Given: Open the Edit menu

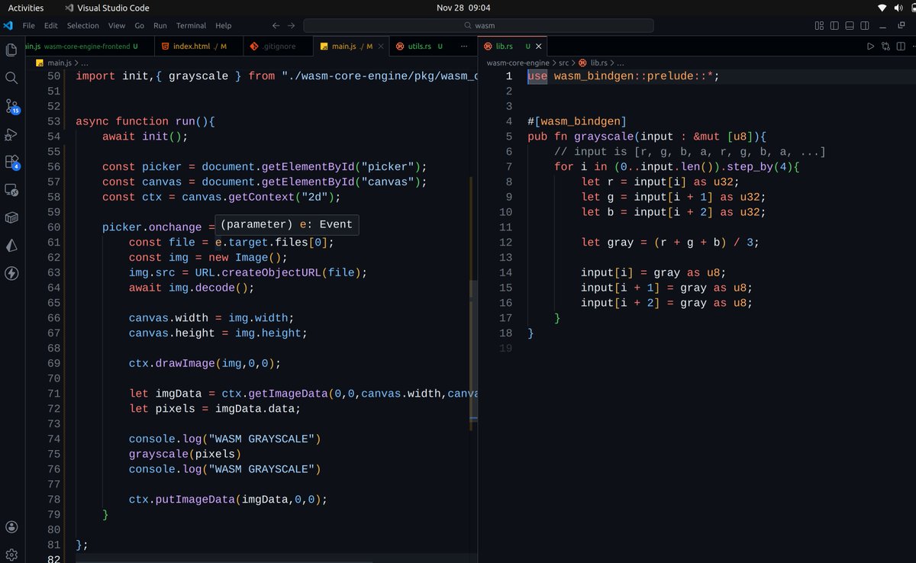Looking at the screenshot, I should click(51, 25).
